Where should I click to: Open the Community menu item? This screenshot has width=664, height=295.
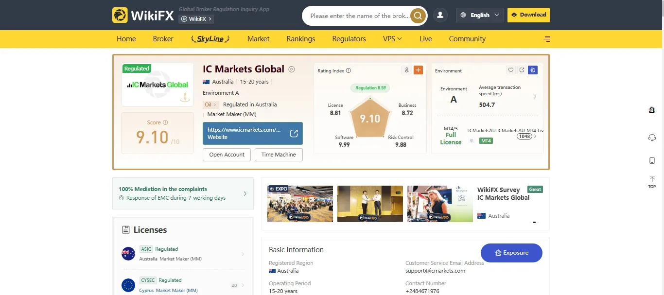coord(467,39)
